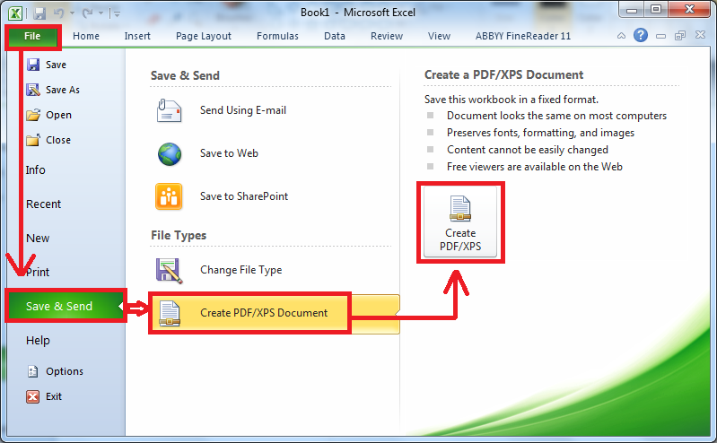Image resolution: width=717 pixels, height=443 pixels.
Task: Open the ABBYY FineReader 11 tab
Action: (x=523, y=36)
